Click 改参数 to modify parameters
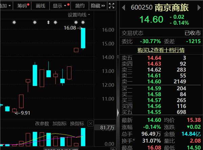Image resolution: width=203 pixels, height=150 pixels. click(42, 124)
